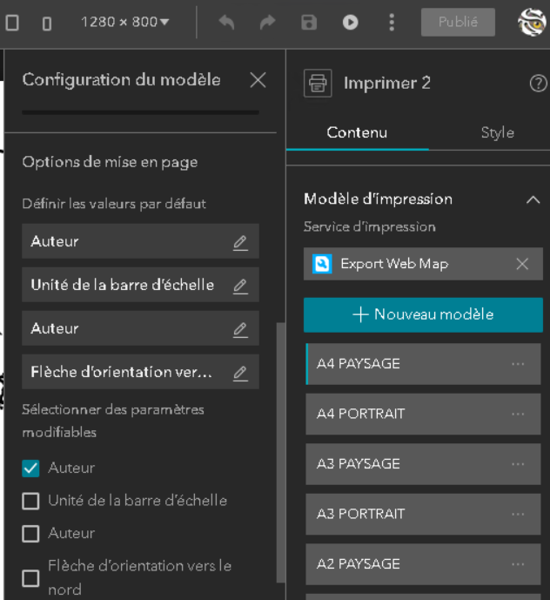Click the Options de mise en page heading
Image resolution: width=550 pixels, height=600 pixels.
pos(110,162)
